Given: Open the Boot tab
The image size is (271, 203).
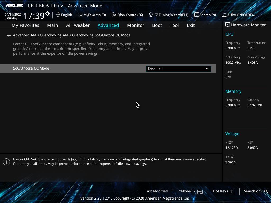Looking at the screenshot, I should pos(157,25).
